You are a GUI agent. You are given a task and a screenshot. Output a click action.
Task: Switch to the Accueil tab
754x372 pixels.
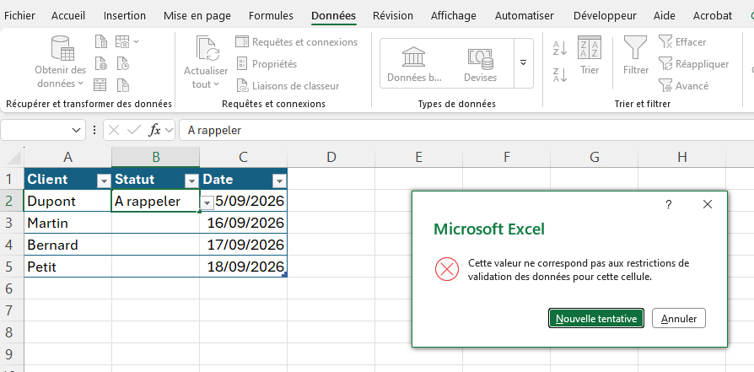tap(68, 15)
